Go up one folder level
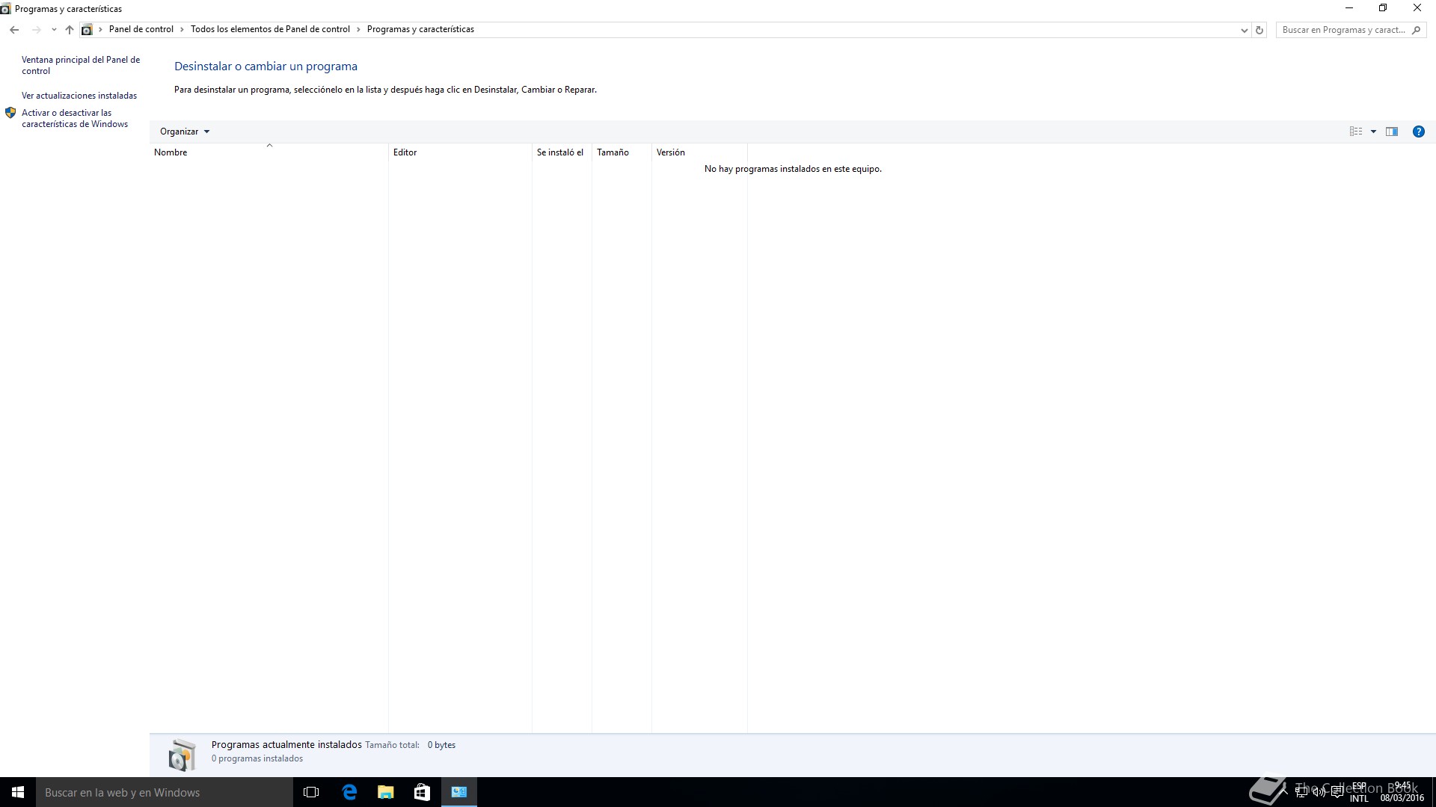 tap(70, 30)
